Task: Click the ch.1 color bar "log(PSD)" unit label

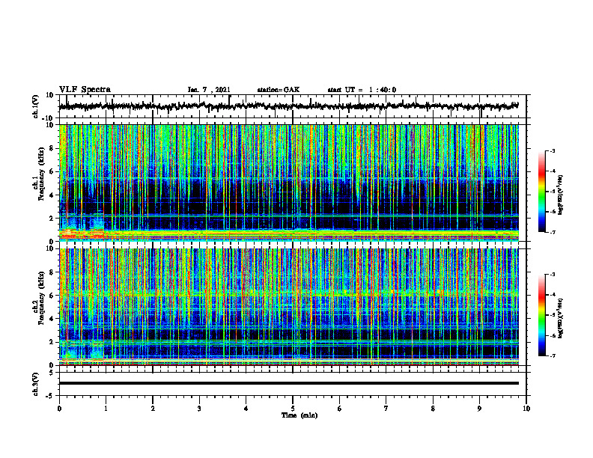Action: (561, 195)
